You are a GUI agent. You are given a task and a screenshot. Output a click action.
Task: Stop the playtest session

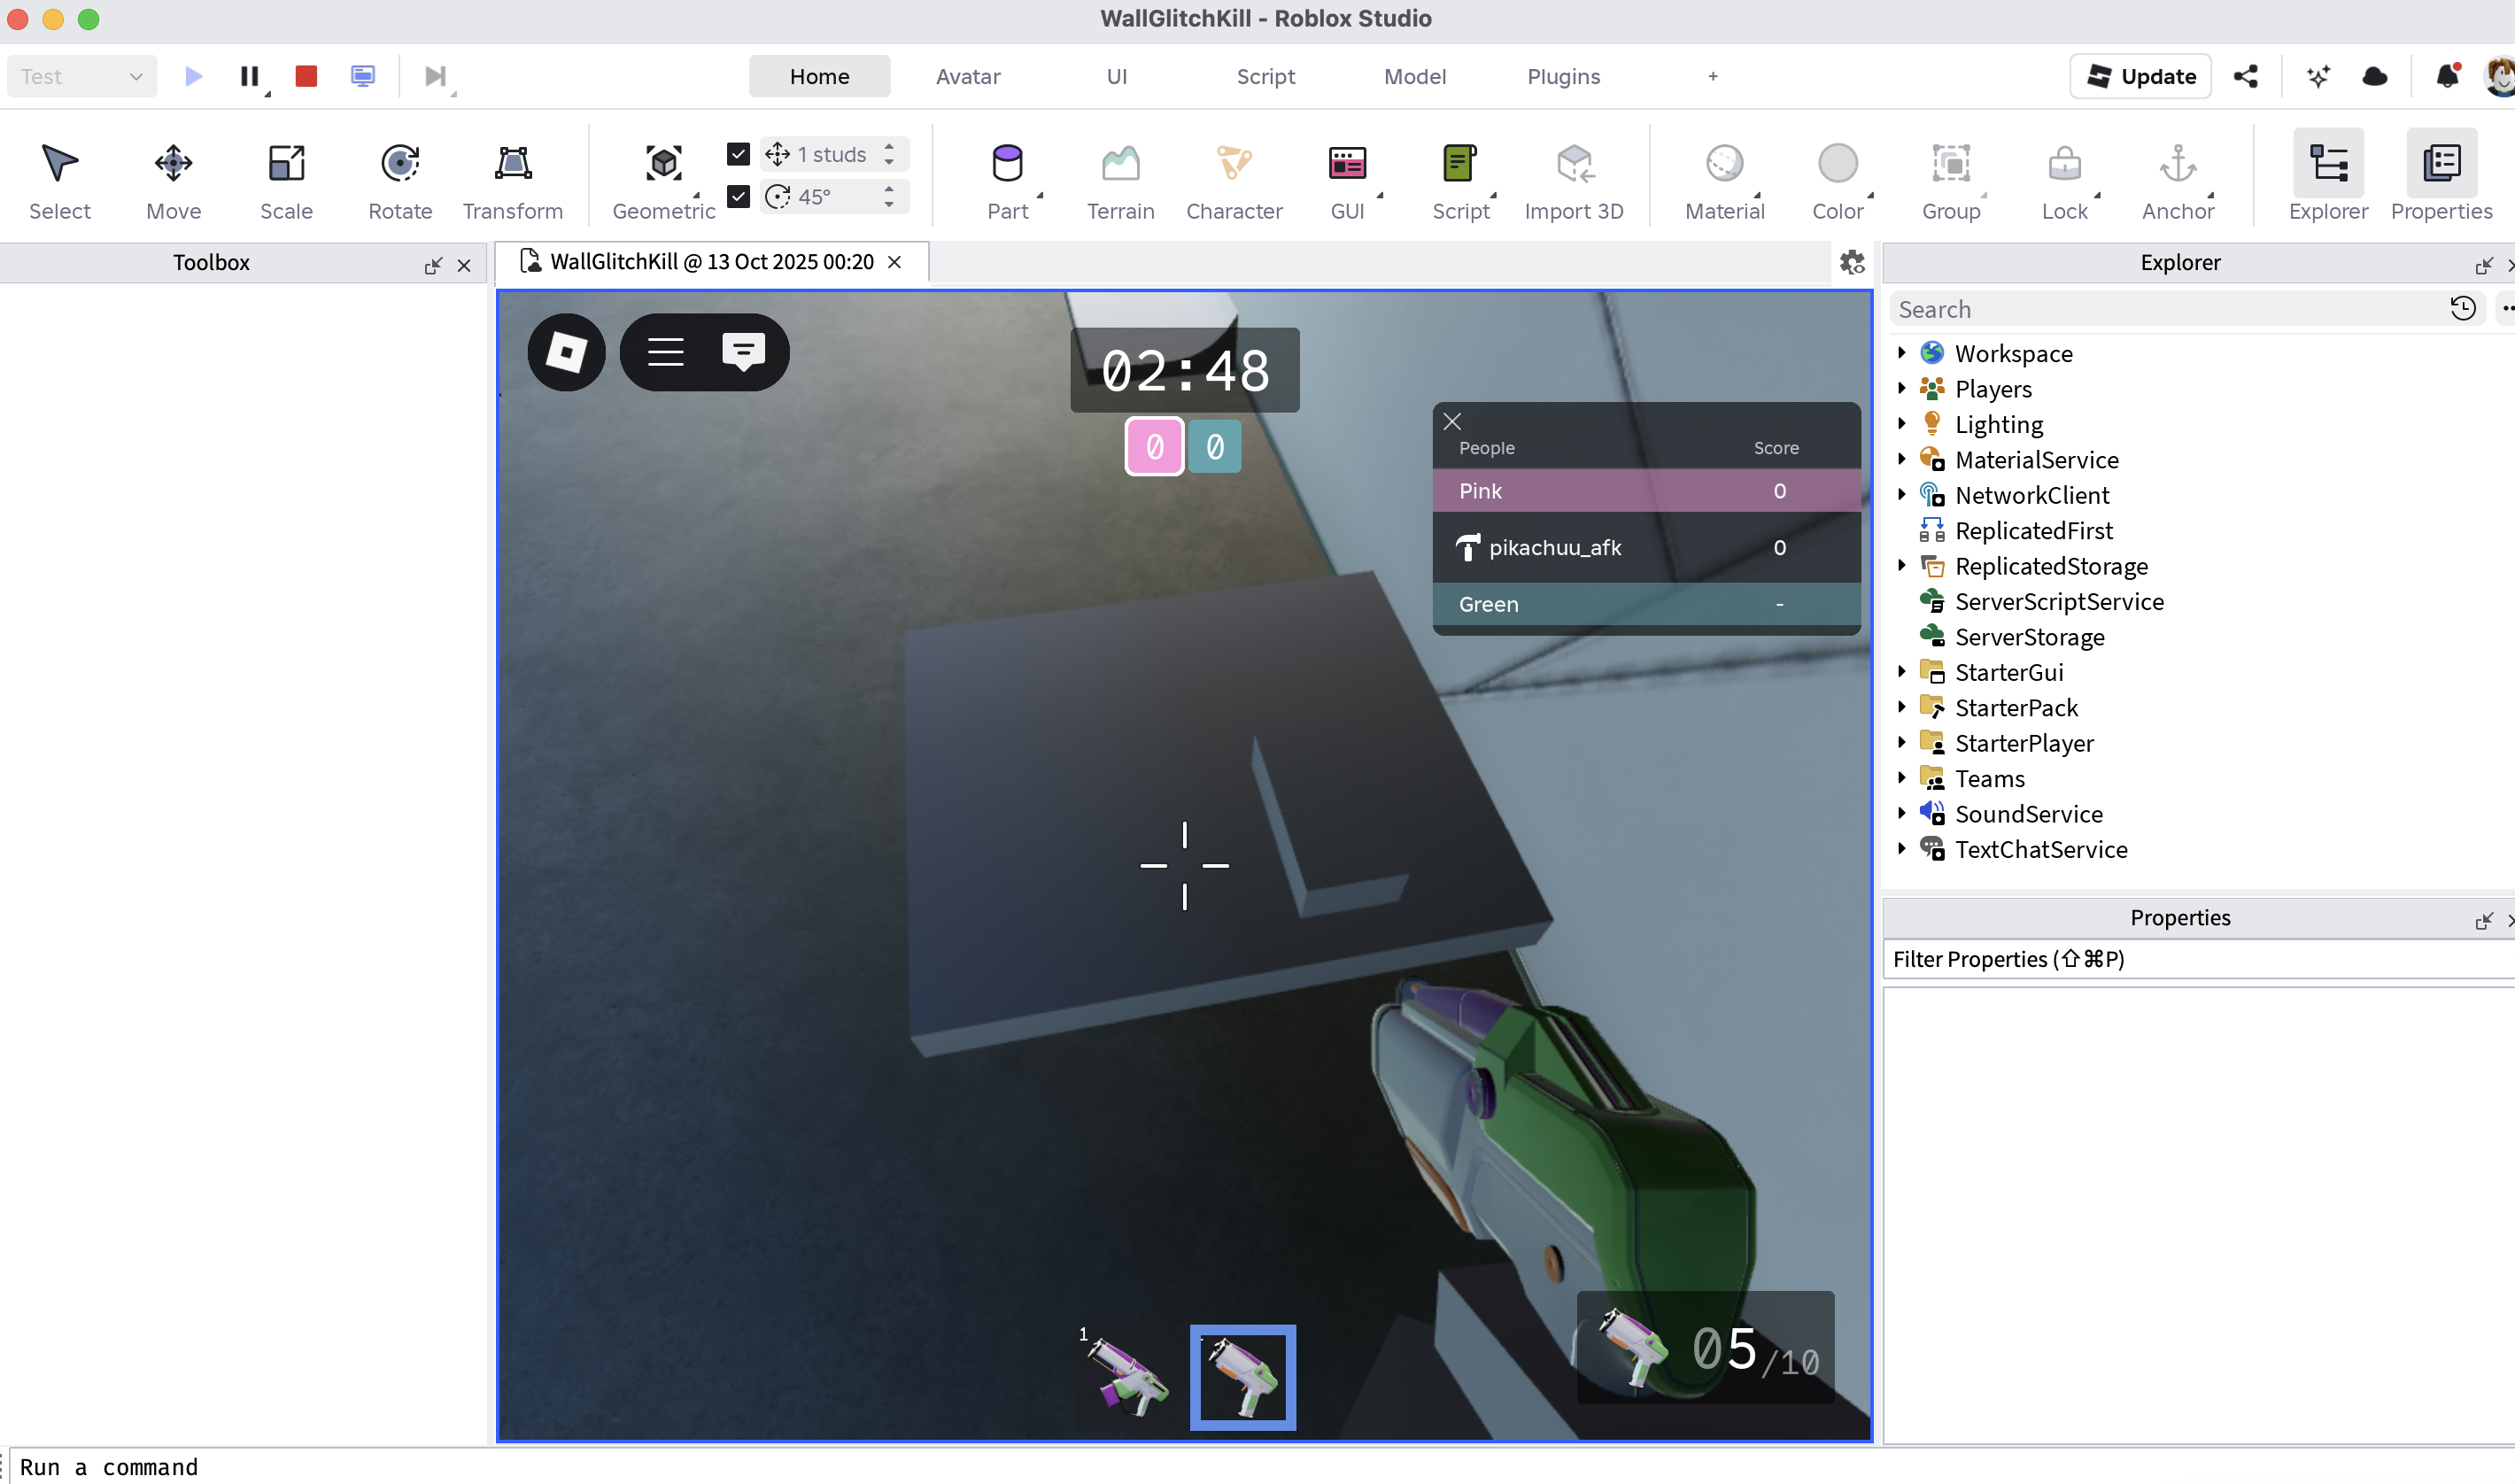pyautogui.click(x=306, y=76)
